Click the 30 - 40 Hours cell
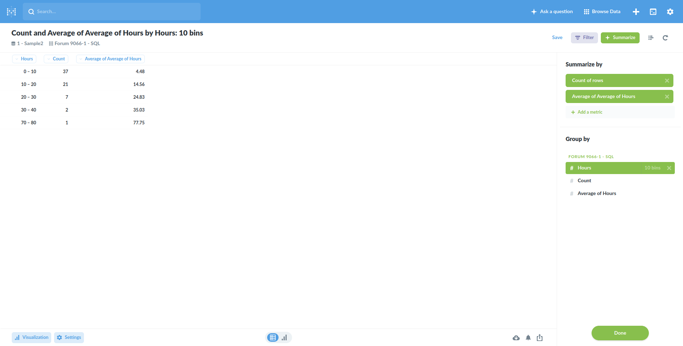 pyautogui.click(x=28, y=110)
